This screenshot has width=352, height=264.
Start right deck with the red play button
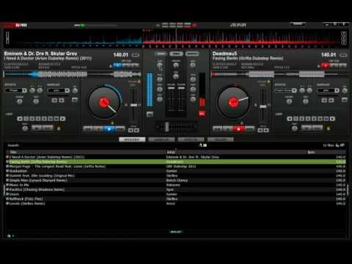[x=239, y=129]
